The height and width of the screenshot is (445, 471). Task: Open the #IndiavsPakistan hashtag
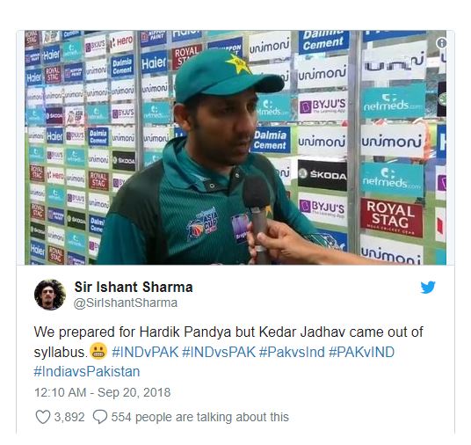[x=87, y=372]
